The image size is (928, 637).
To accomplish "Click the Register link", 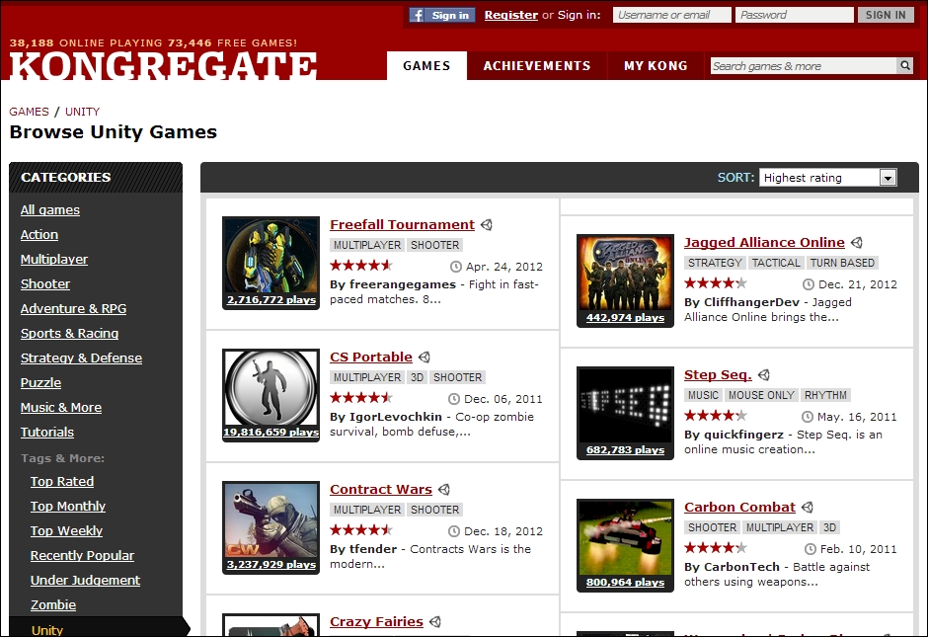I will [510, 16].
